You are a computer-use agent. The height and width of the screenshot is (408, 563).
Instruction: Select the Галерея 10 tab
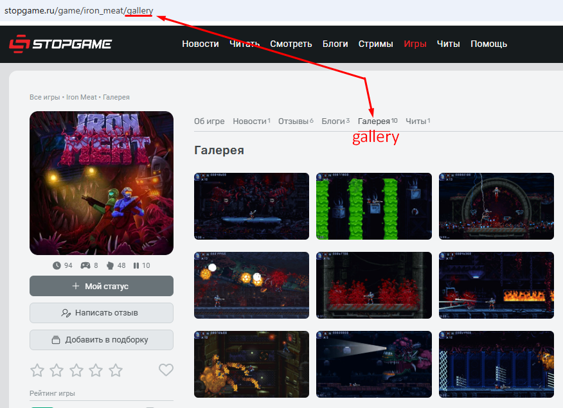(x=378, y=121)
